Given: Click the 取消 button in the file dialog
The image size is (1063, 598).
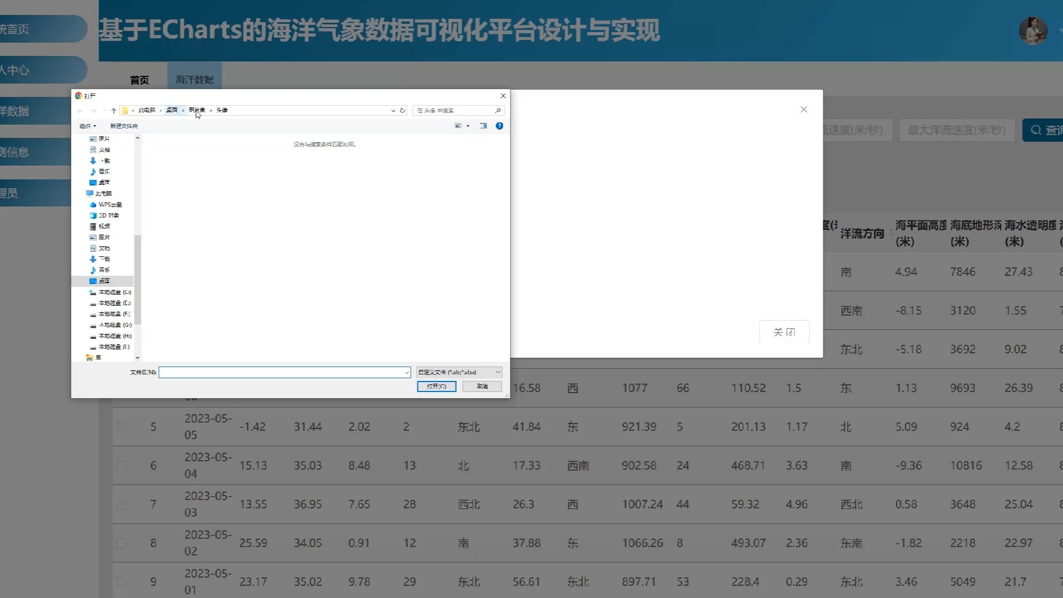Looking at the screenshot, I should pyautogui.click(x=482, y=386).
